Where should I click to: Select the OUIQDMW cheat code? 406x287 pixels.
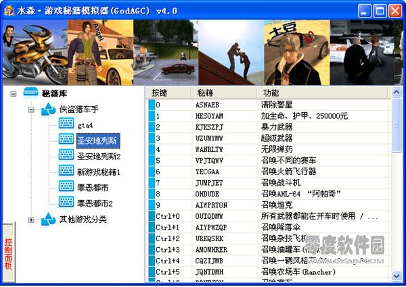(x=209, y=216)
